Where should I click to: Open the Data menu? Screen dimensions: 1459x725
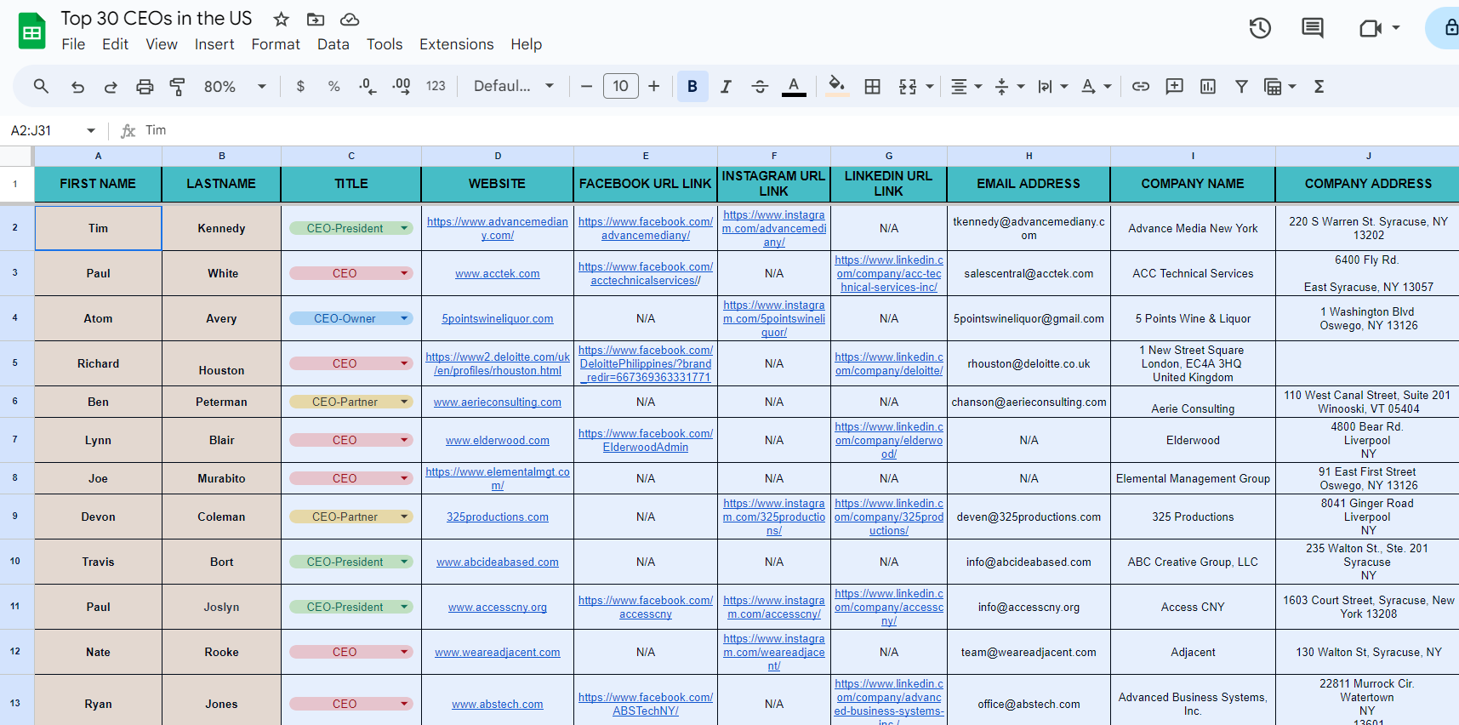[x=333, y=44]
